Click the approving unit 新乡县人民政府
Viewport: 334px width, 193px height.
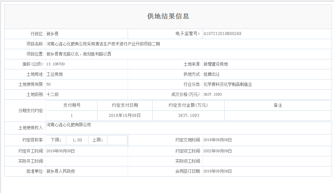[x=61, y=171]
